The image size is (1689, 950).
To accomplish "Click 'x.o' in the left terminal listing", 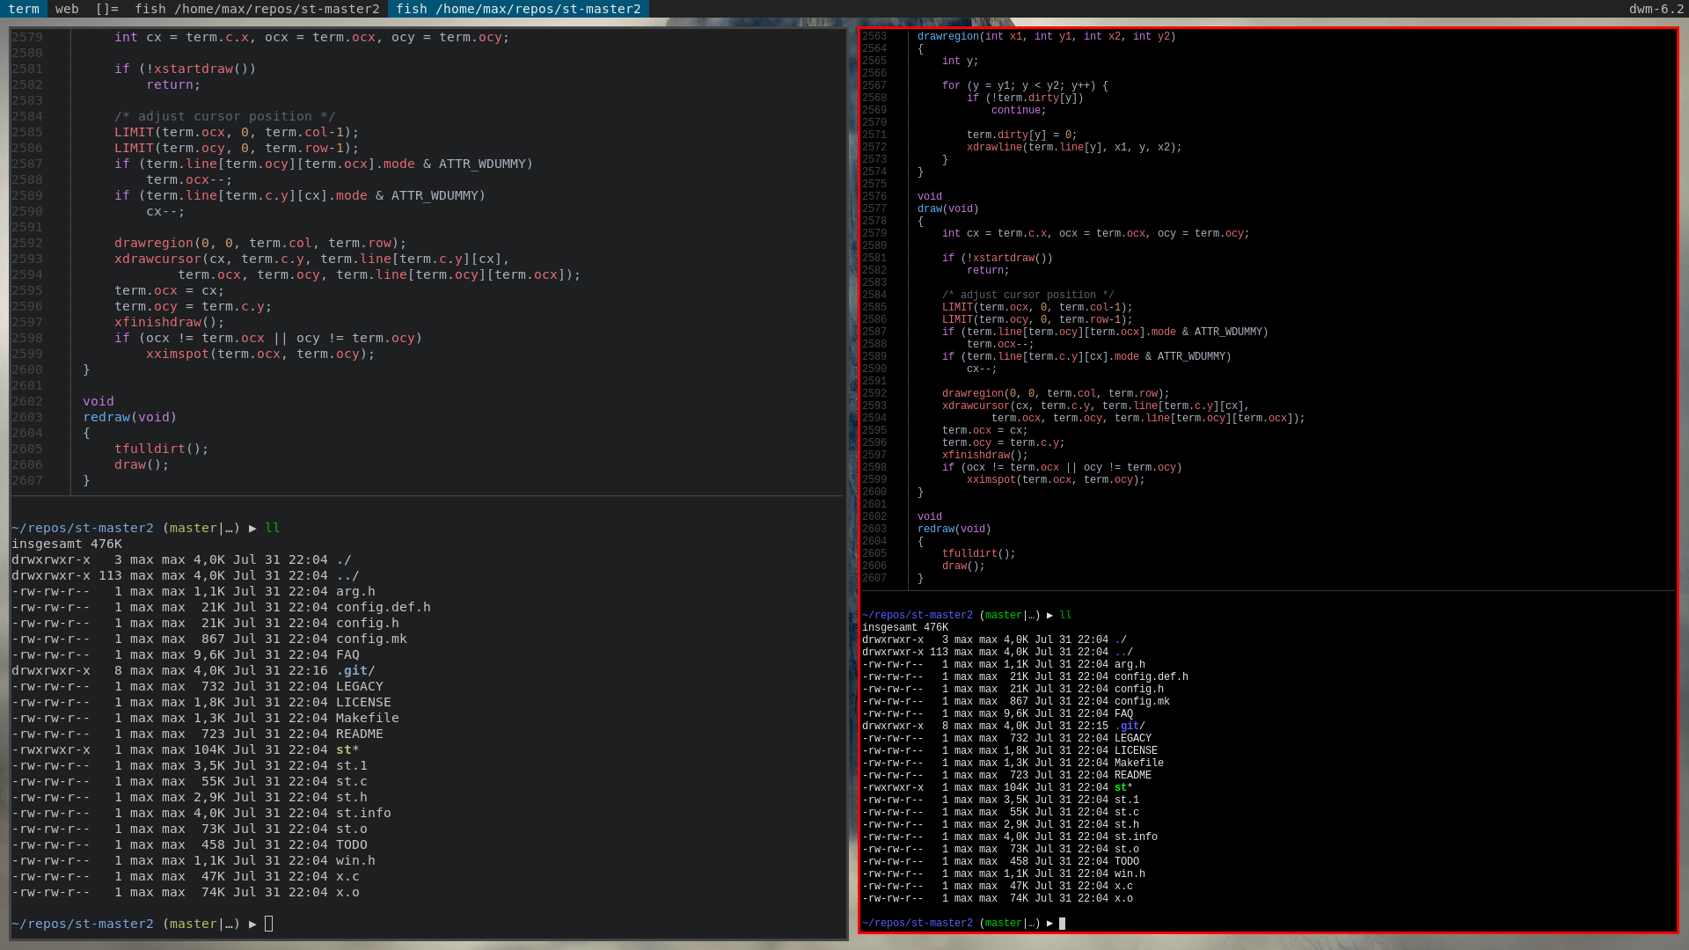I will [x=347, y=892].
